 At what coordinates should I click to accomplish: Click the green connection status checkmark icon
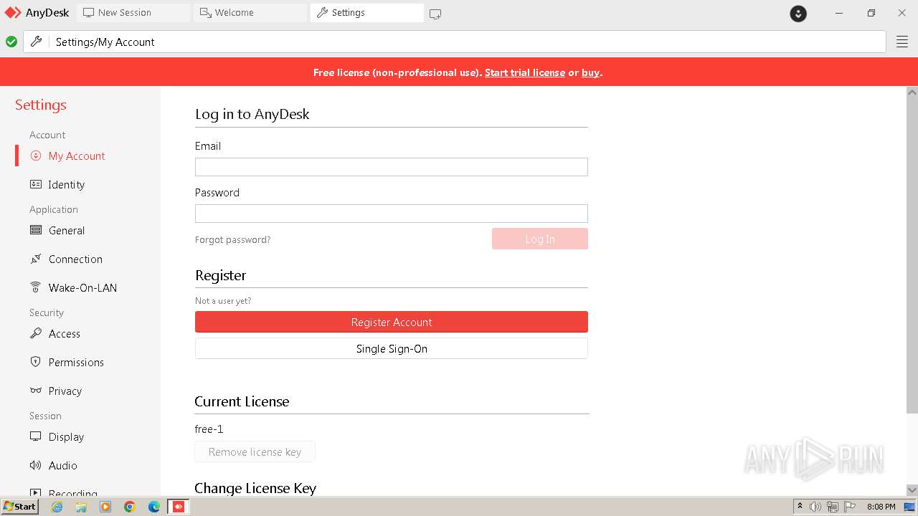[11, 42]
